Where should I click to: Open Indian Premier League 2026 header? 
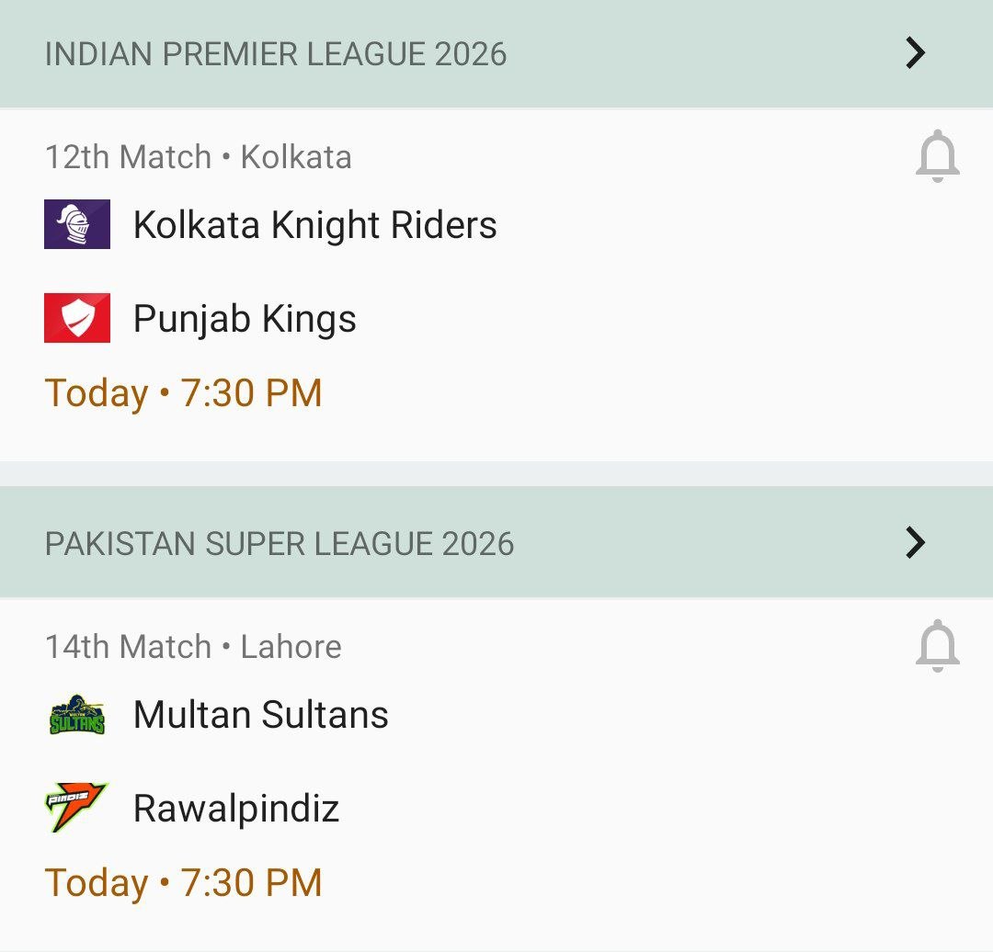276,54
